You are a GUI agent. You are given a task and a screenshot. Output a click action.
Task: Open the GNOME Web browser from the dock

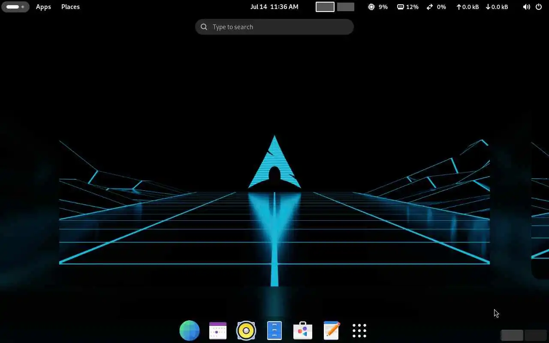coord(190,331)
